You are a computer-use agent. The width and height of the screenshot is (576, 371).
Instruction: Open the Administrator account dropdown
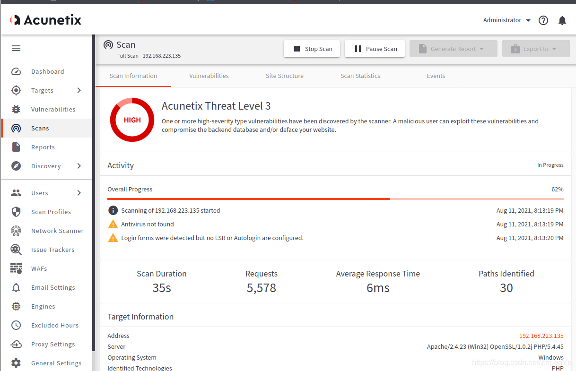click(x=506, y=20)
